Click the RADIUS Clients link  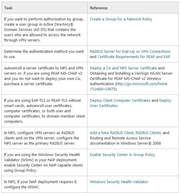[148, 133]
